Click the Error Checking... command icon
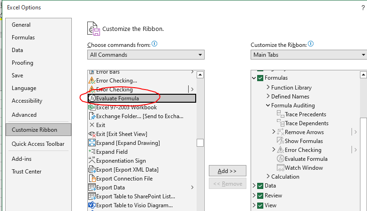367x211 pixels. coord(92,81)
